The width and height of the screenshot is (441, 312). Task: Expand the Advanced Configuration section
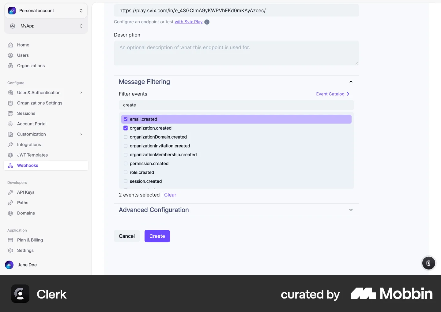[x=351, y=210]
